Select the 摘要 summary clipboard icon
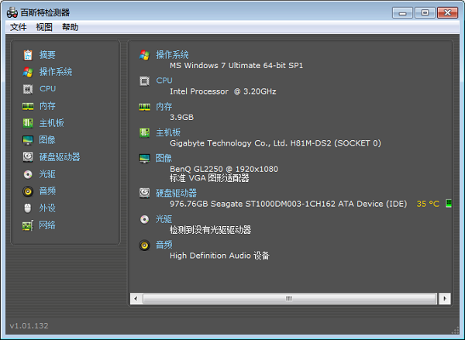The height and width of the screenshot is (340, 465). click(28, 55)
